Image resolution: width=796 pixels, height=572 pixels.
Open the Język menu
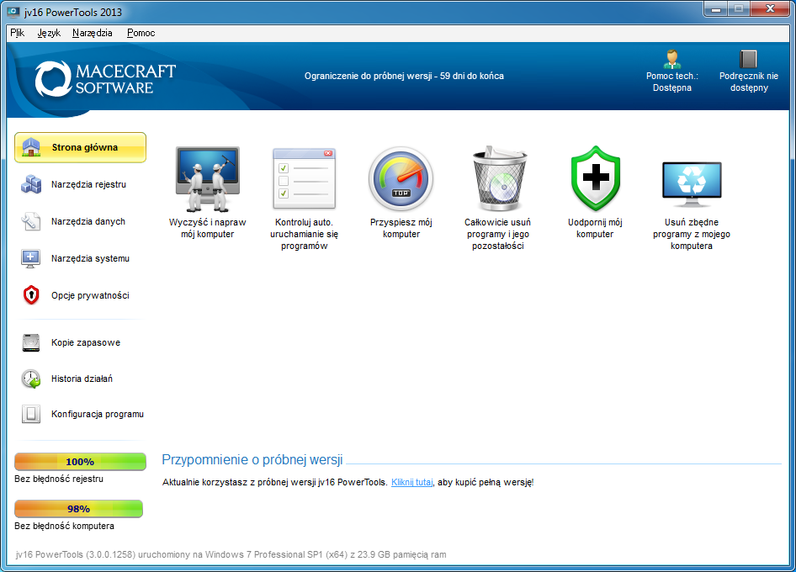click(49, 33)
